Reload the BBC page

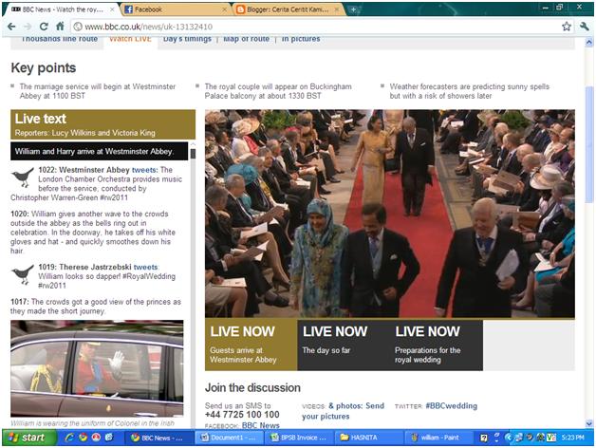click(x=44, y=27)
